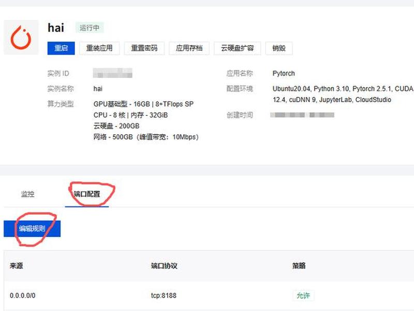Click the 编辑规则 edit rules button
The image size is (414, 311).
pos(32,229)
